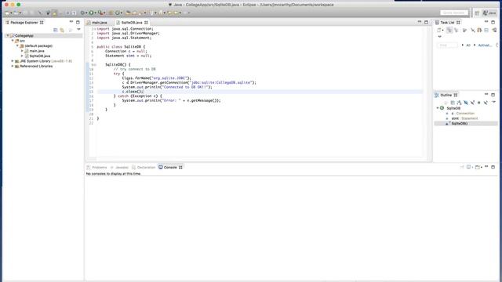The width and height of the screenshot is (502, 282).
Task: Minimize the editor area
Action: [x=420, y=22]
